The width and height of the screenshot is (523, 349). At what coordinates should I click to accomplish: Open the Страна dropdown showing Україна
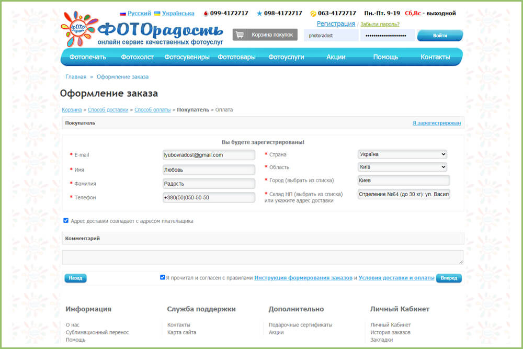pos(402,154)
